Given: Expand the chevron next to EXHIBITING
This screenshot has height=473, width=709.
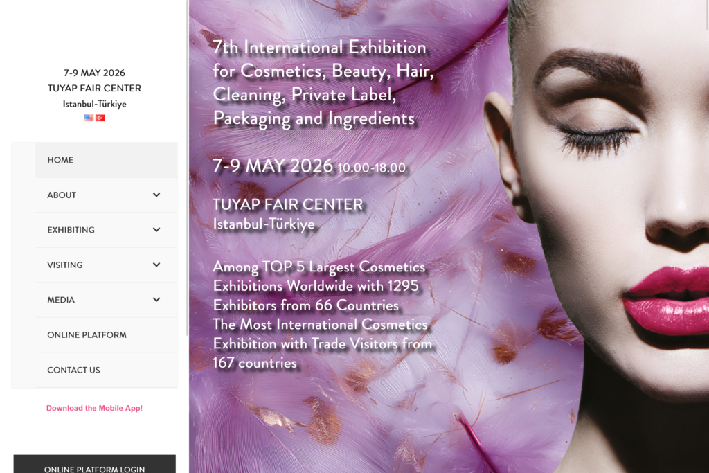Looking at the screenshot, I should pyautogui.click(x=156, y=230).
